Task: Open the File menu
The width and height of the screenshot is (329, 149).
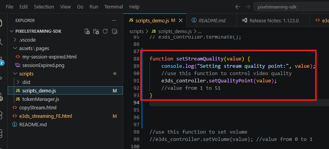Action: pos(10,7)
